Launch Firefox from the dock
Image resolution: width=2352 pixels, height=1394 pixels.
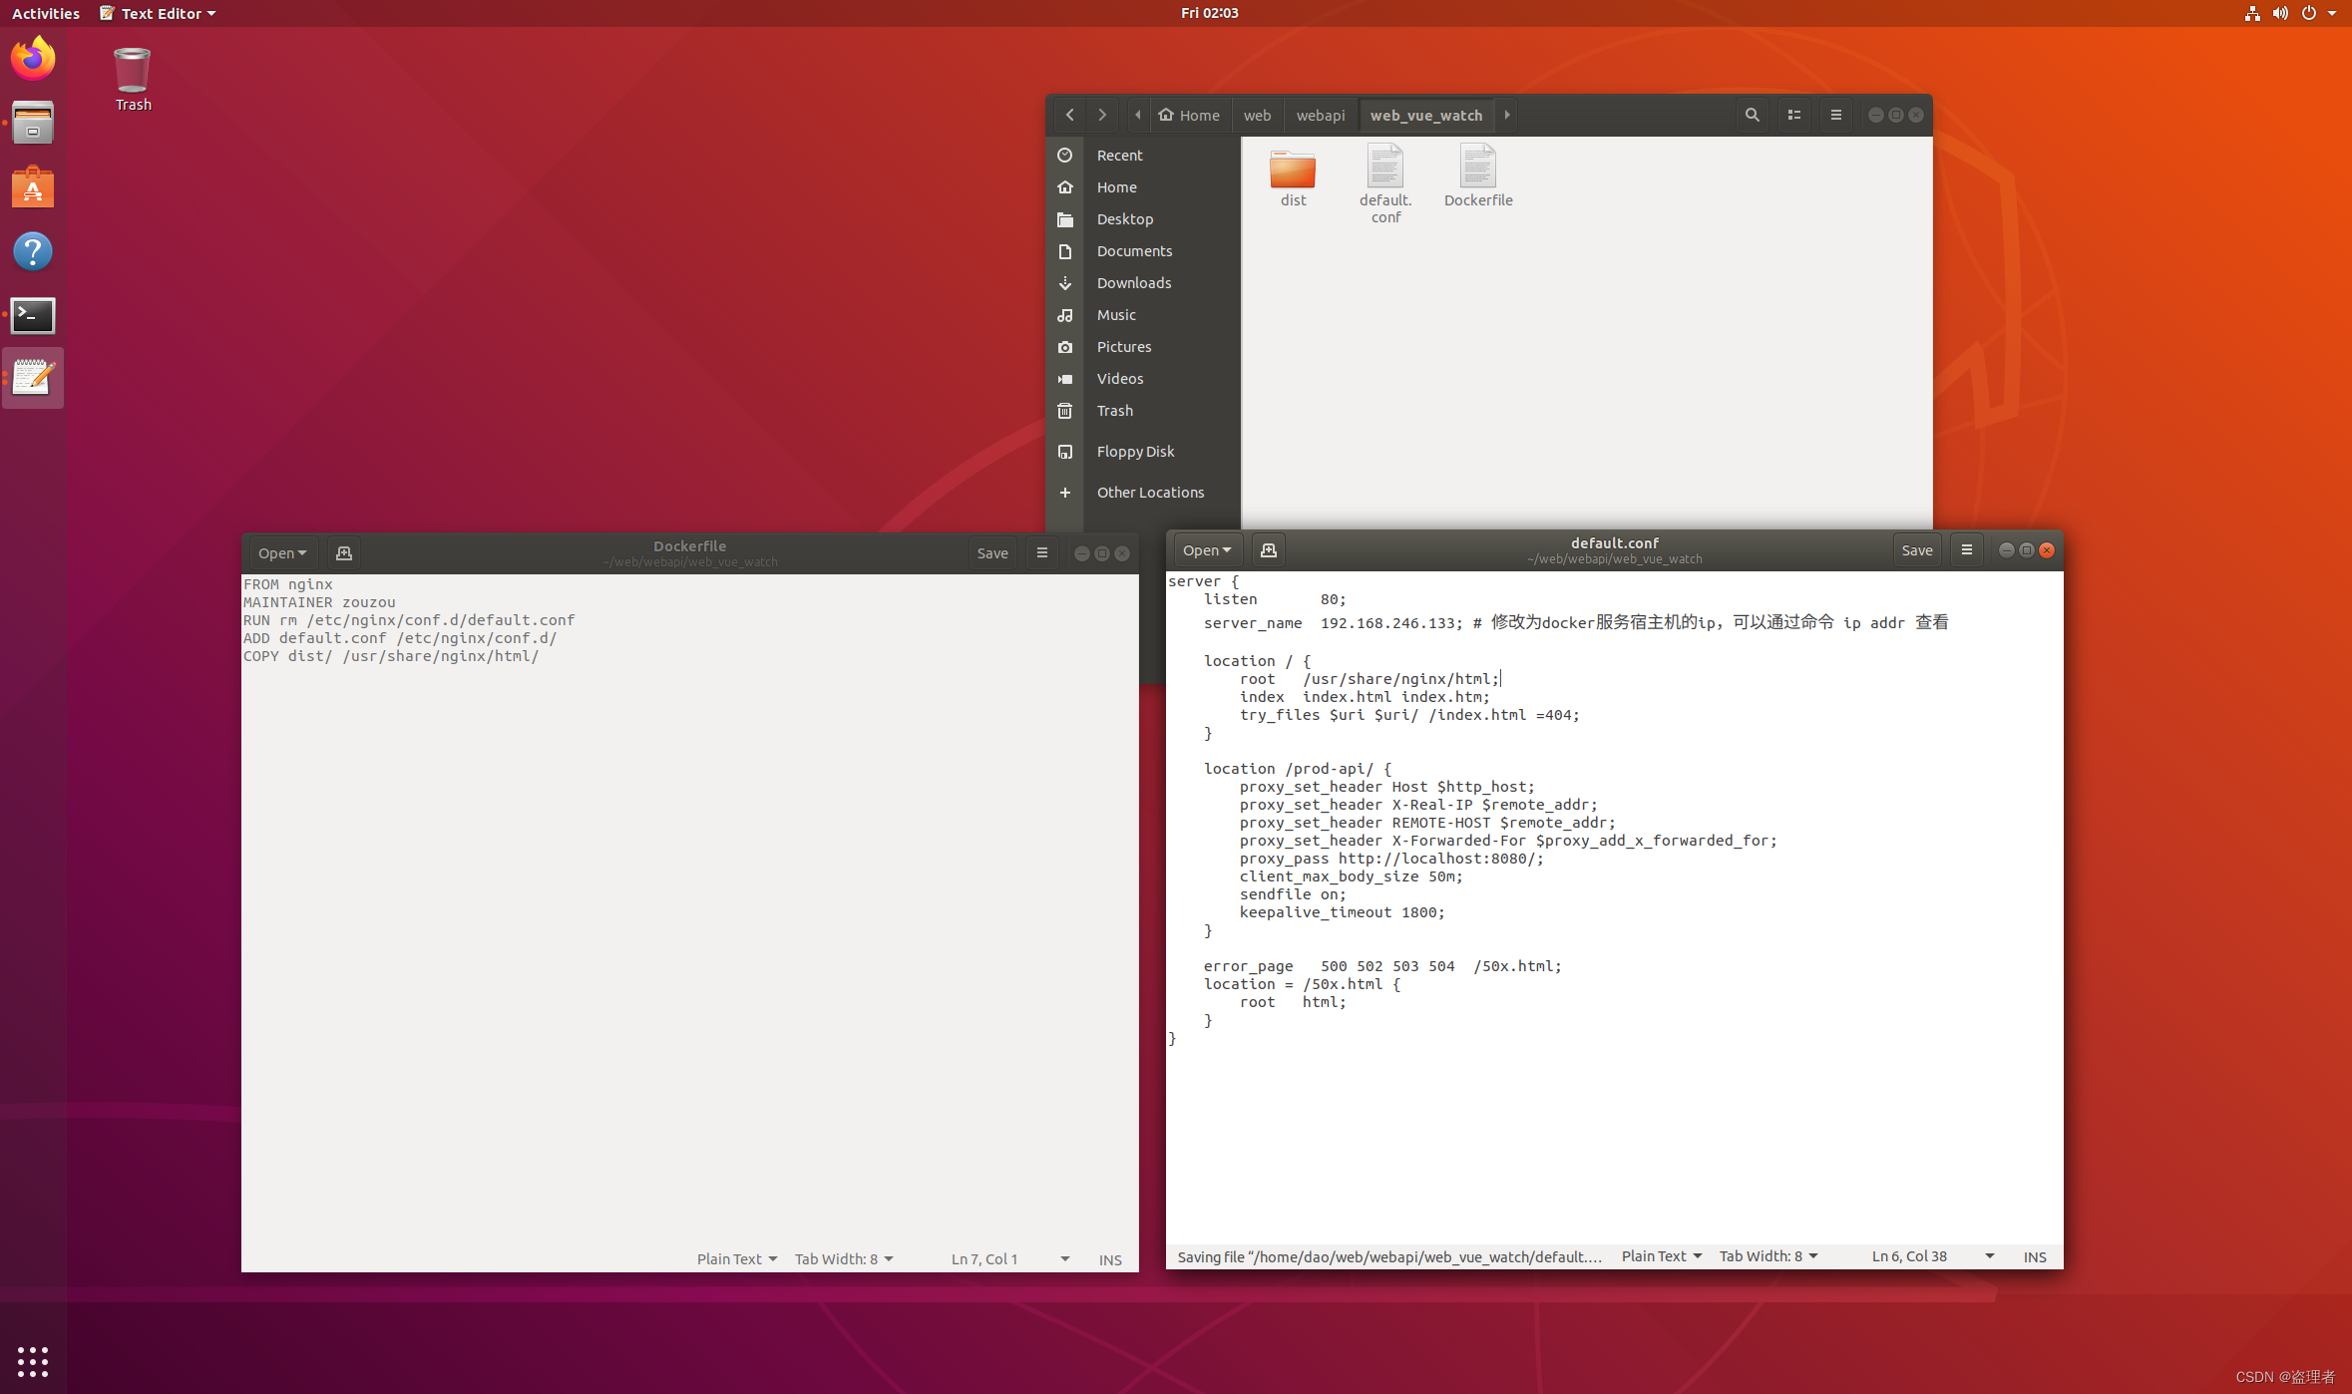(33, 59)
